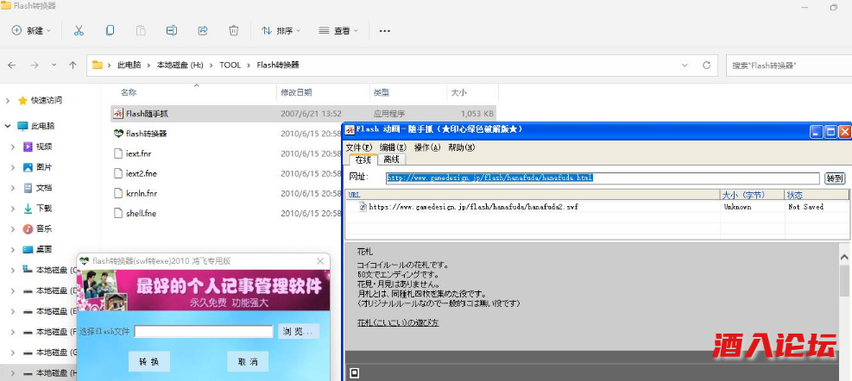Click the square icon below the Flash preview
852x381 pixels.
click(x=355, y=373)
